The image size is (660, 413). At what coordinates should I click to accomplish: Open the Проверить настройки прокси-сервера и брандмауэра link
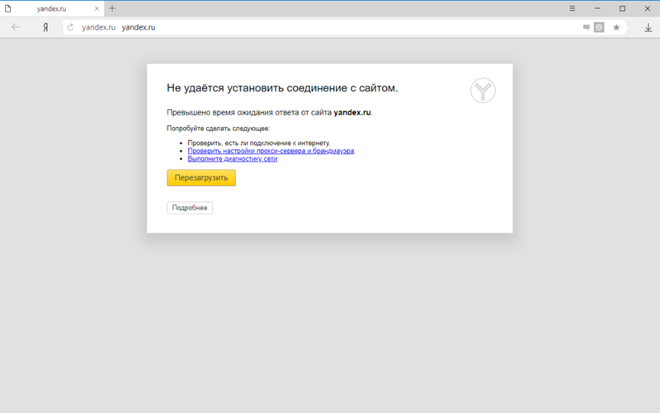[271, 151]
